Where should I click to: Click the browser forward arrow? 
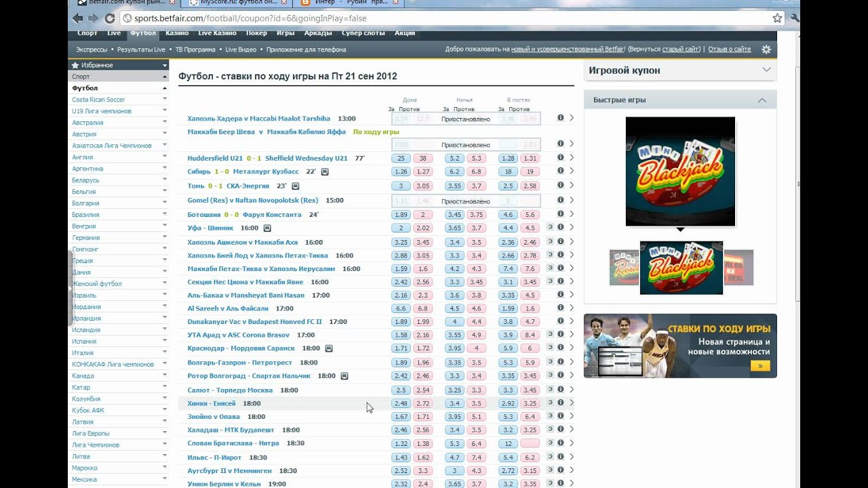pyautogui.click(x=94, y=18)
